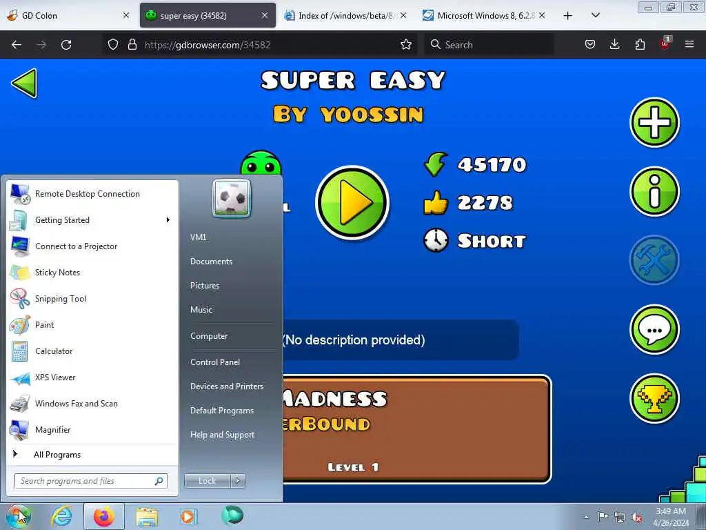706x530 pixels.
Task: Click the thumbs-up likes icon
Action: tap(436, 203)
